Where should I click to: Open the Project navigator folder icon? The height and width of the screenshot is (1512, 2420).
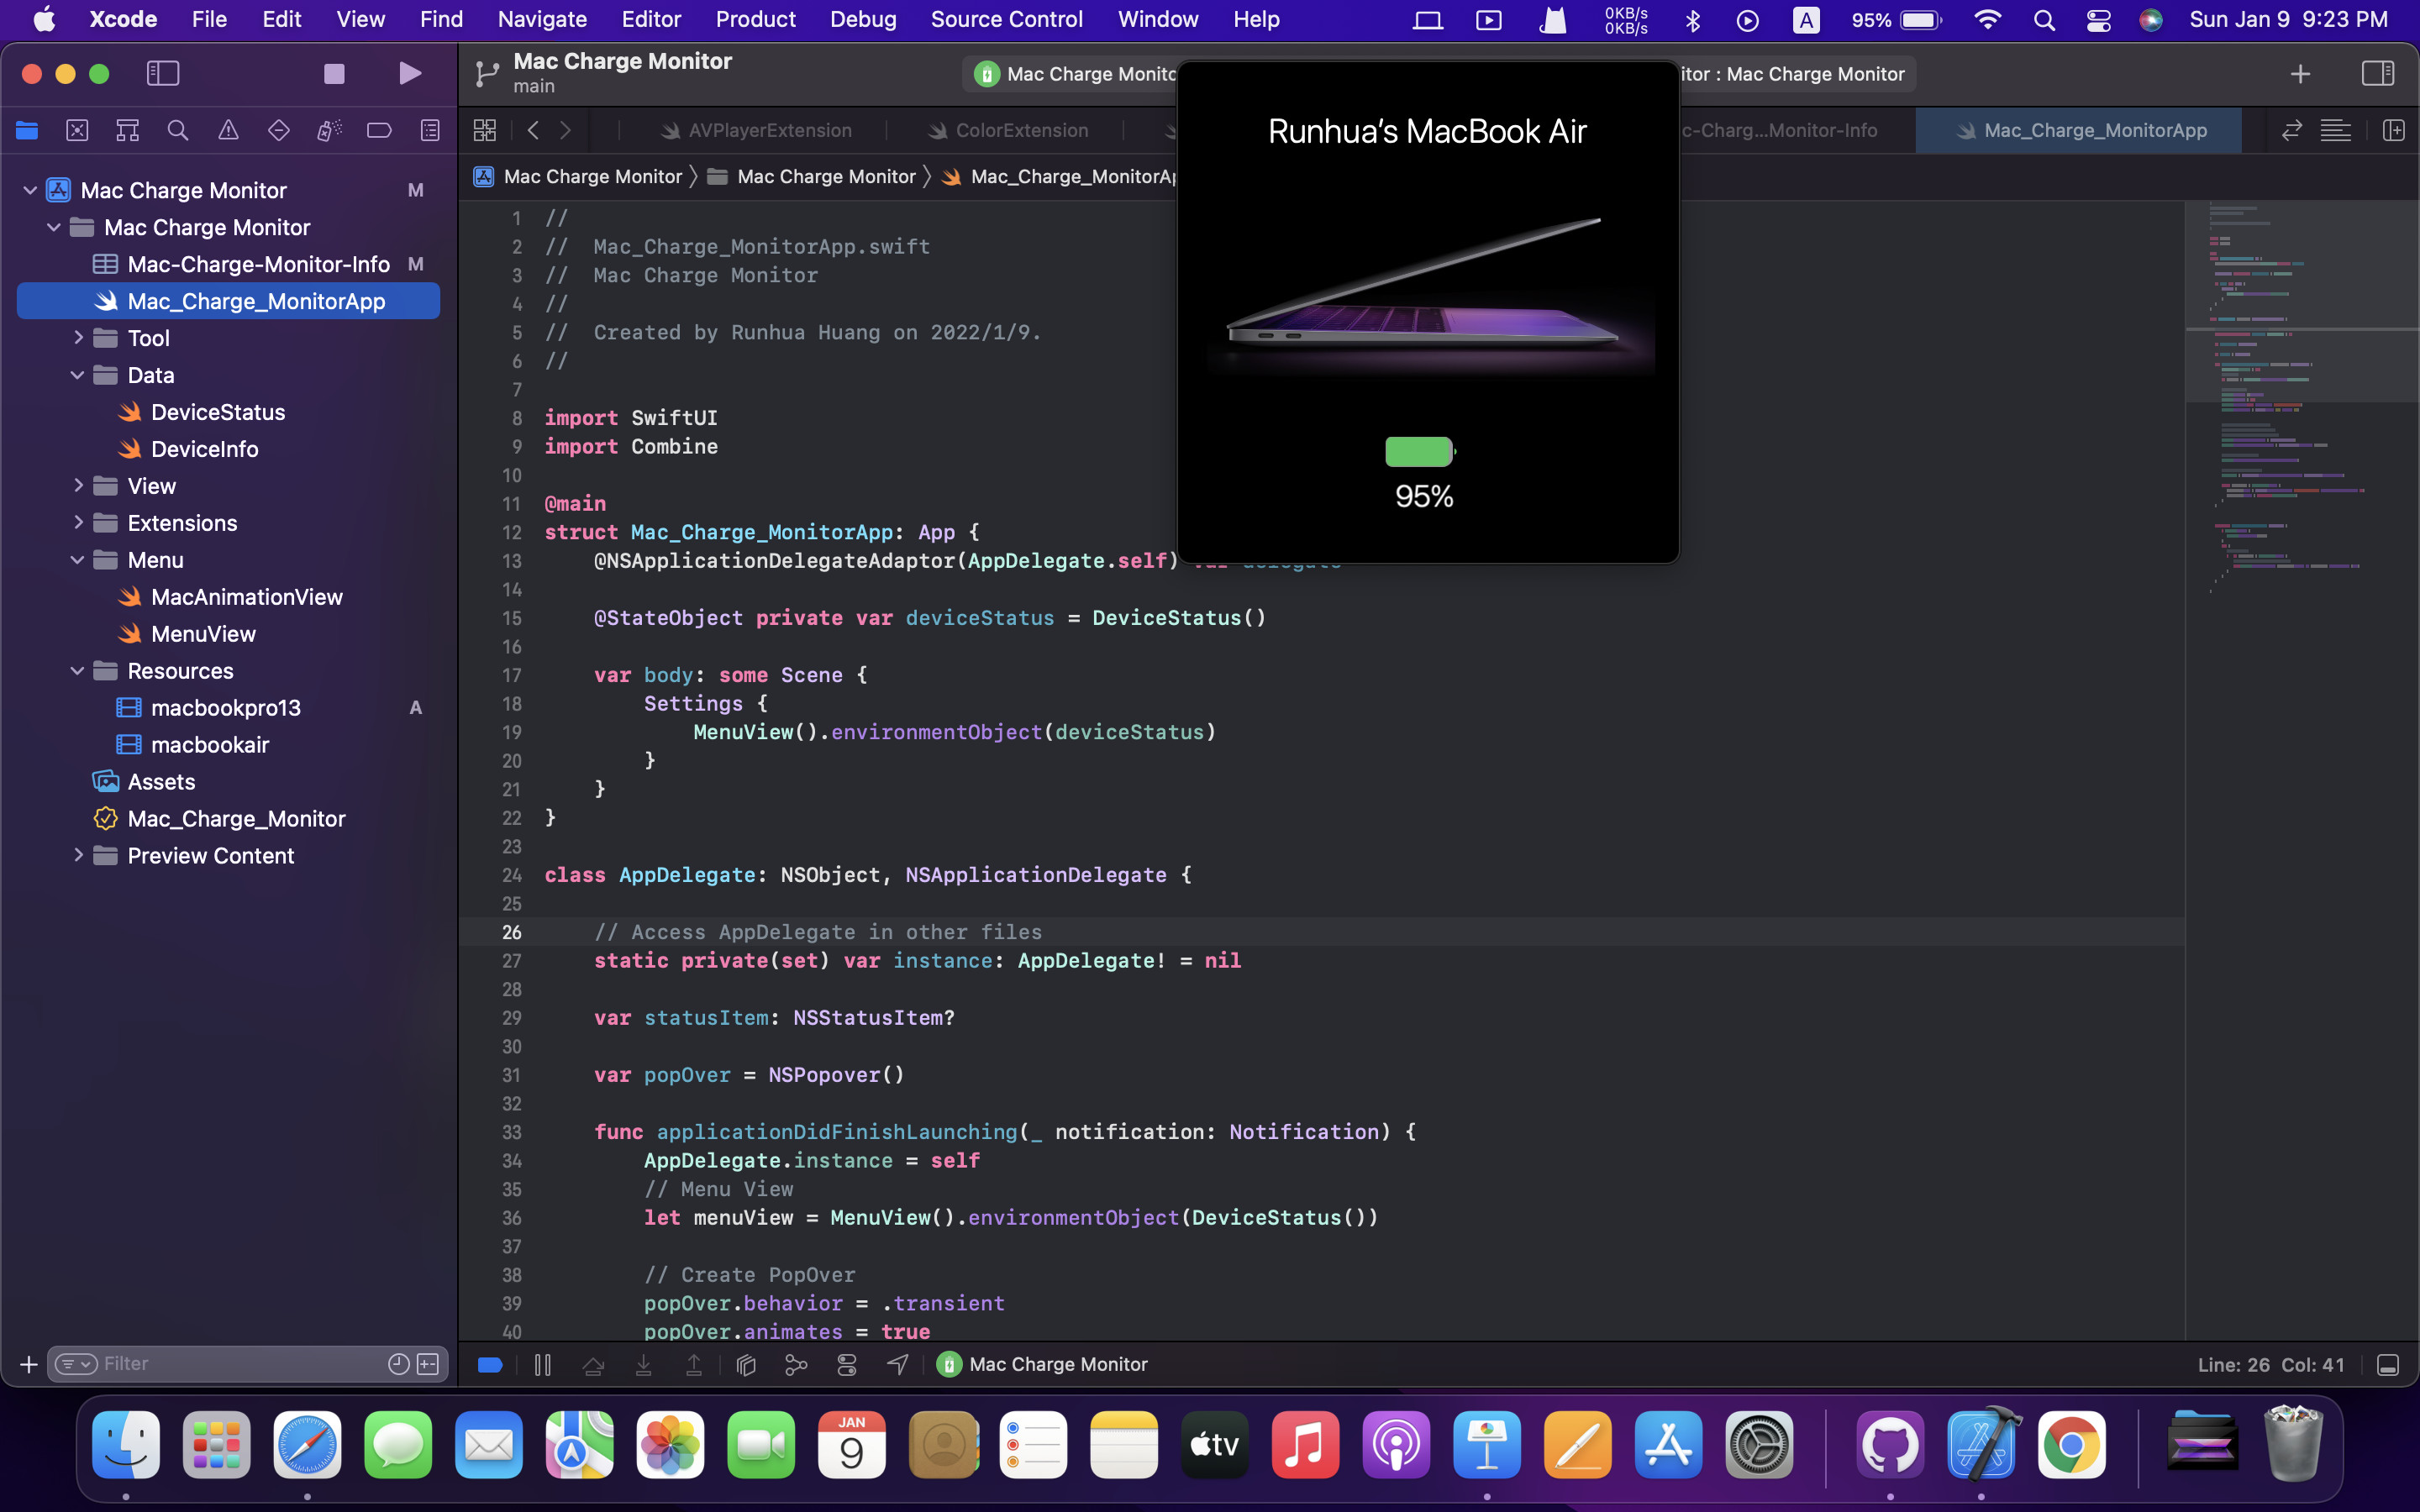click(x=27, y=130)
